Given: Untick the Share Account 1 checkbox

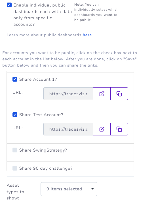Looking at the screenshot, I should [15, 79].
